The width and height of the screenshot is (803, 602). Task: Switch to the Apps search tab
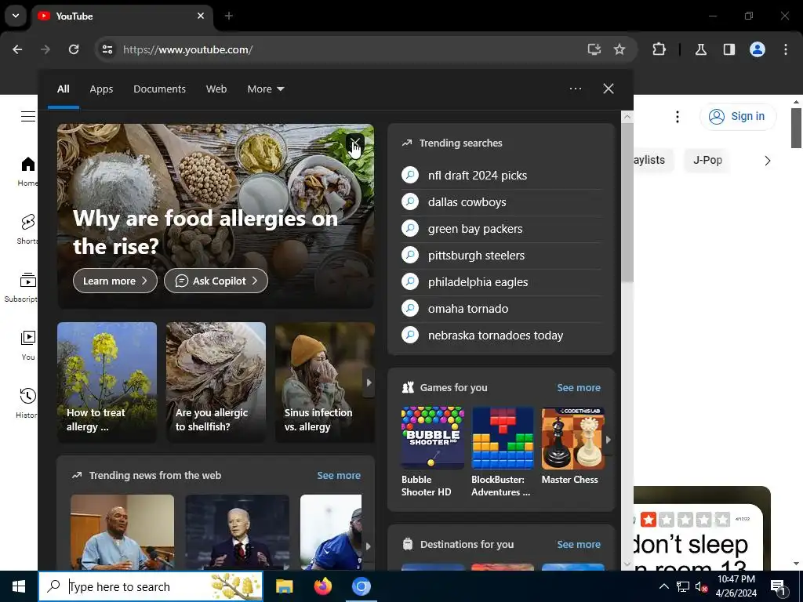[101, 89]
